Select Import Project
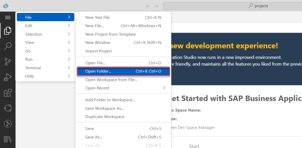Viewport: 302px width, 148px height. (123, 51)
